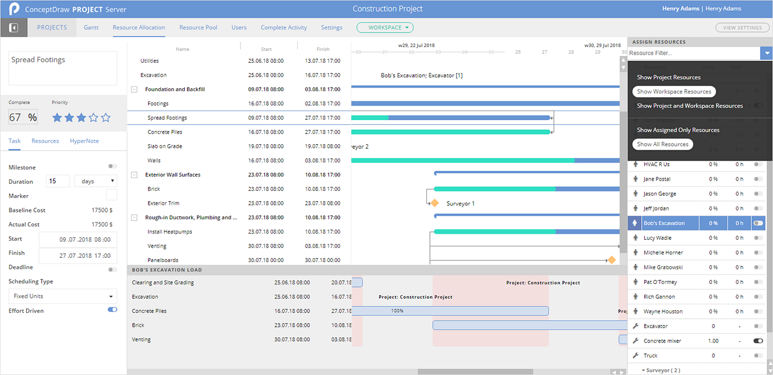Click the person icon beside Rich Gannon

coord(635,297)
